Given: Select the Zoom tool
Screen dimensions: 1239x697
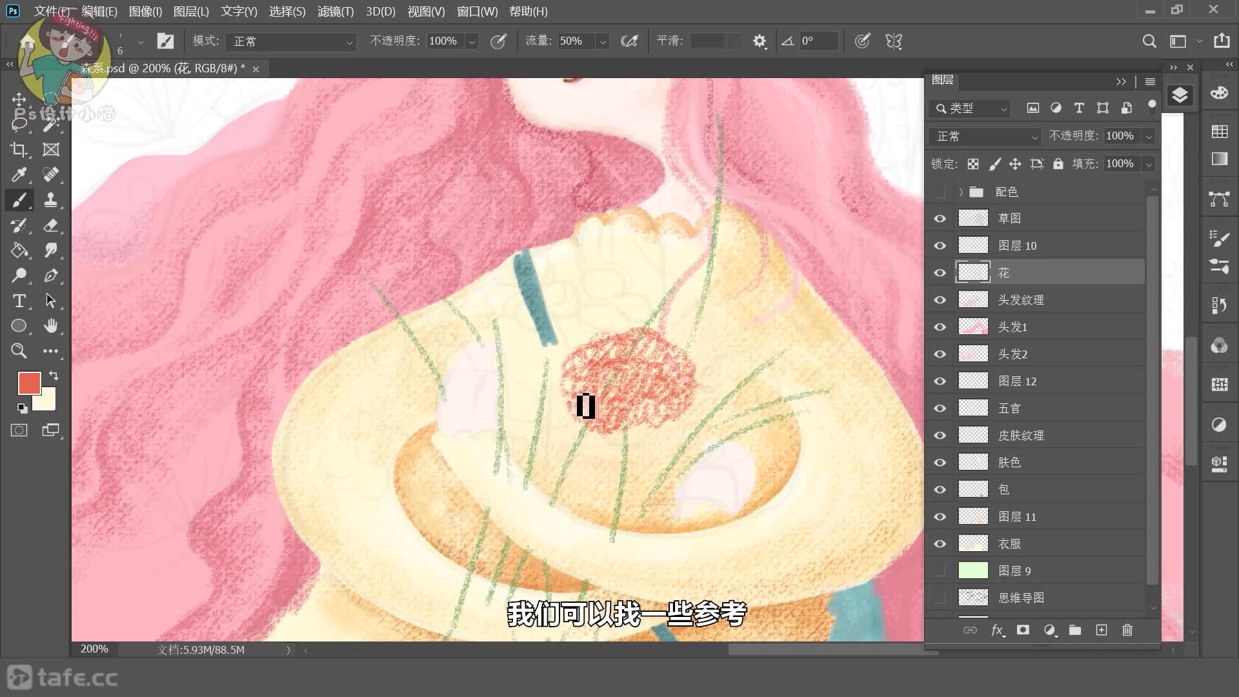Looking at the screenshot, I should coord(19,351).
